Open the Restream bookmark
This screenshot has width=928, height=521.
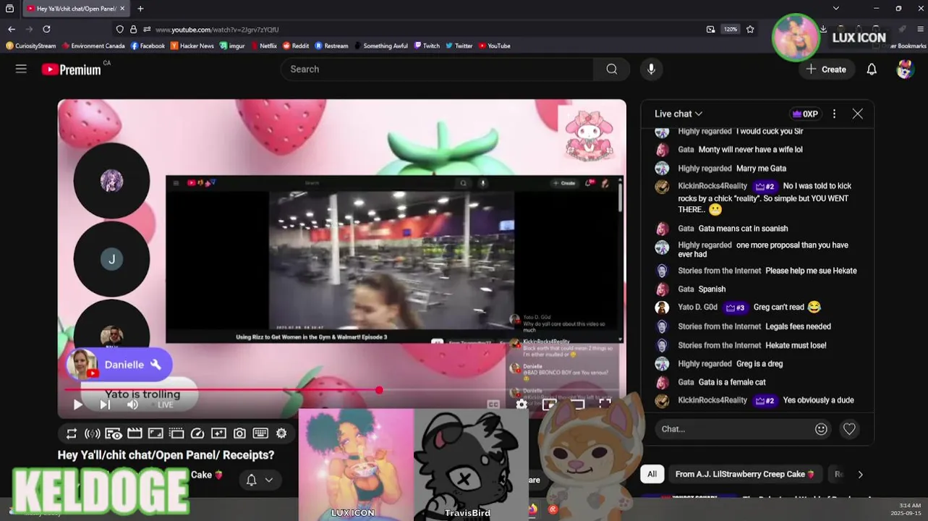click(x=331, y=46)
